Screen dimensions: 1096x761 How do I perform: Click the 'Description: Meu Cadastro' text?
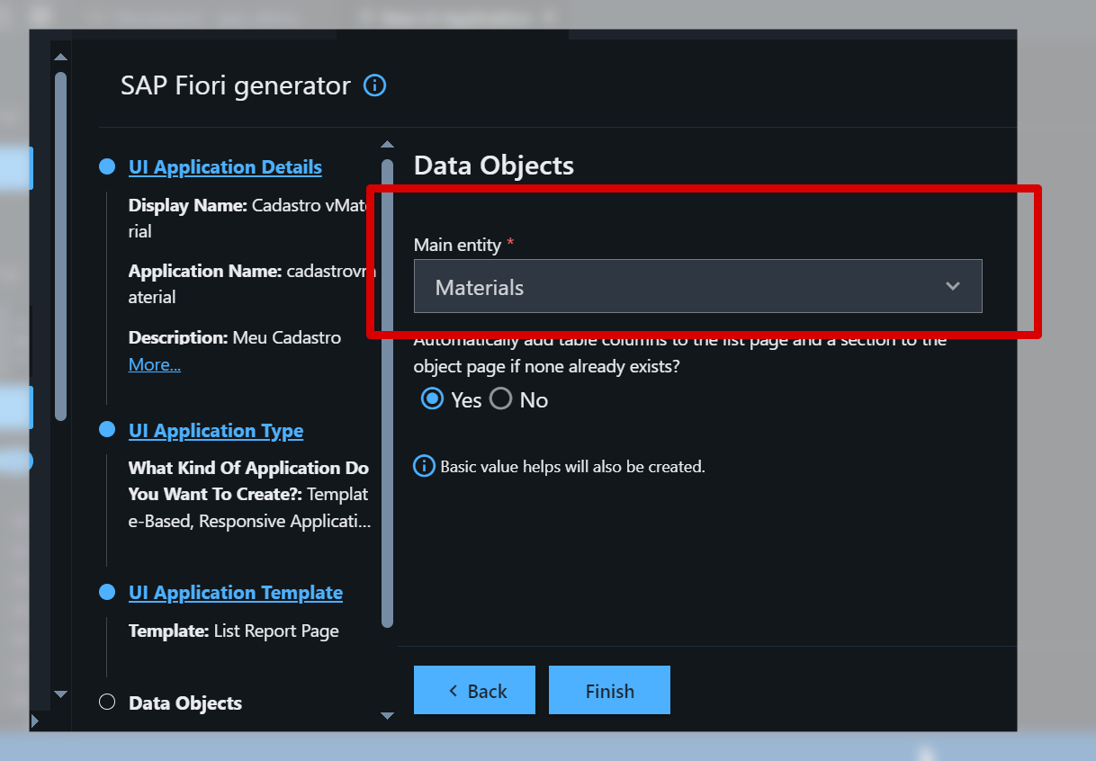pyautogui.click(x=235, y=338)
